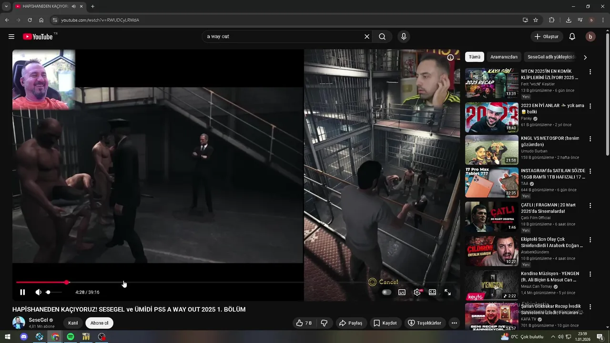This screenshot has width=610, height=343.
Task: Open SeseGel channel avatar
Action: [19, 323]
